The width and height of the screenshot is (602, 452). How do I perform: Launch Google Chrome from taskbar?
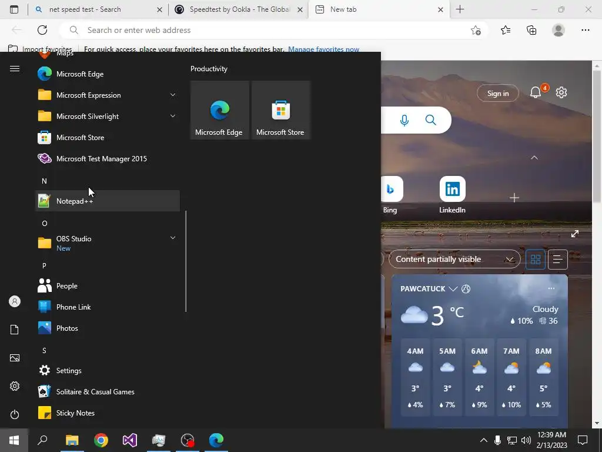coord(101,440)
